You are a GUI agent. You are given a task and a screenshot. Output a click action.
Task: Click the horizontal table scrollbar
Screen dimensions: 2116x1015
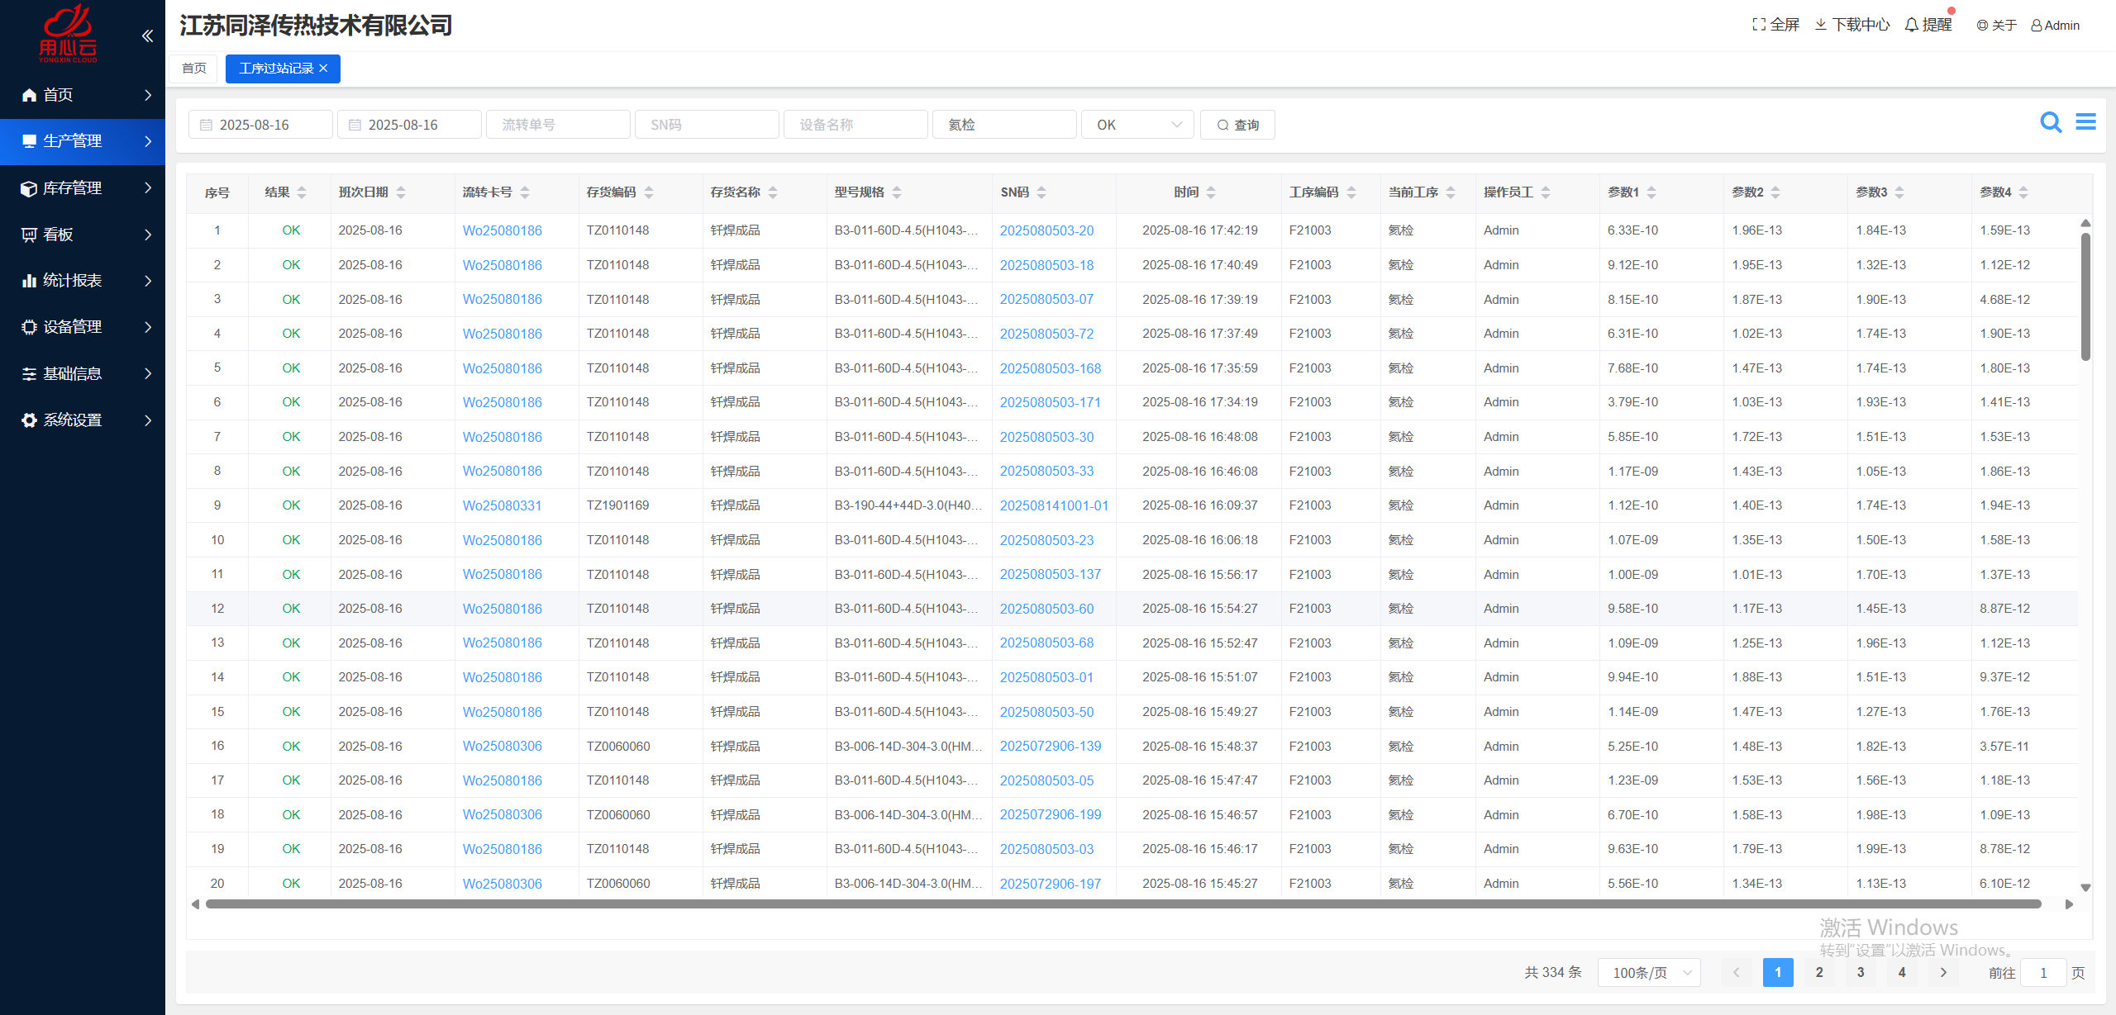coord(1123,904)
